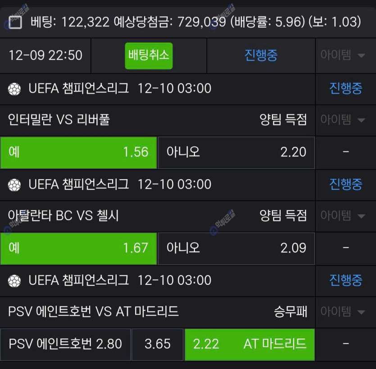Click the 12-09 22:50 bet timestamp
The height and width of the screenshot is (369, 376).
tap(45, 55)
